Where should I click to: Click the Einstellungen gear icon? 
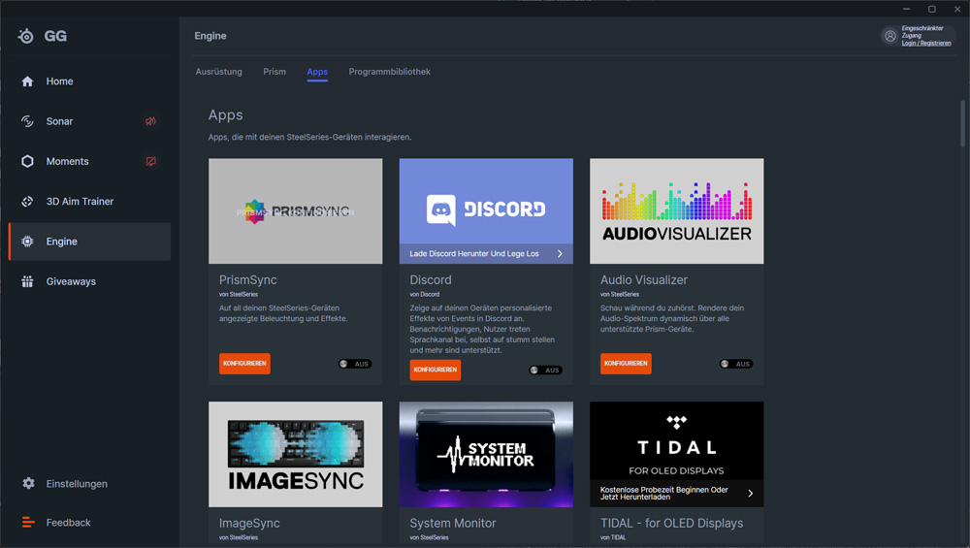tap(28, 483)
